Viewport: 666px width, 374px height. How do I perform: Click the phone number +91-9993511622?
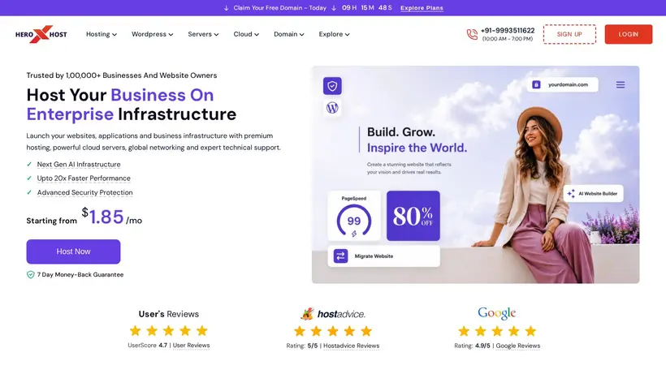508,31
